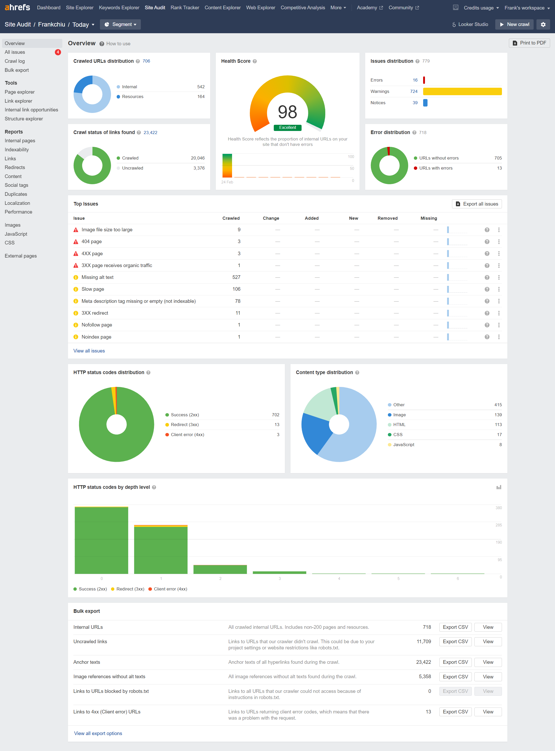Open the Segment dropdown
555x751 pixels.
[120, 24]
